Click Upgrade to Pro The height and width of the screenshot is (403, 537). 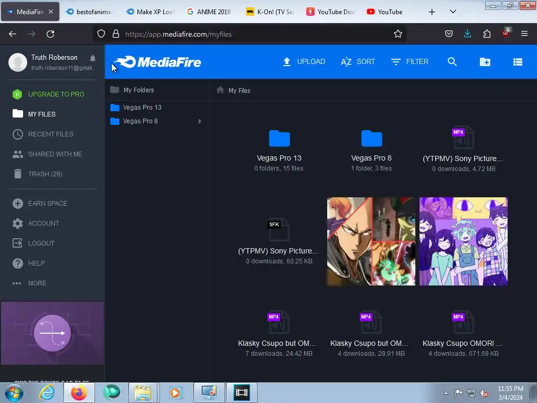[x=48, y=94]
